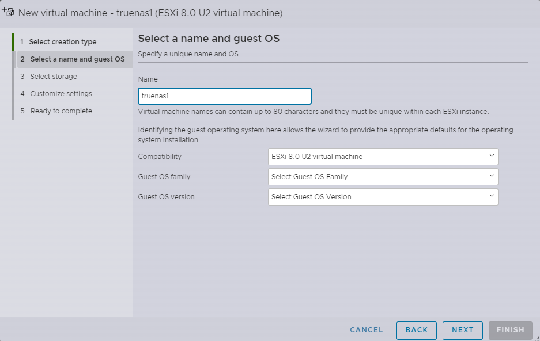
Task: Click the Name field containing truenas1
Action: click(225, 96)
